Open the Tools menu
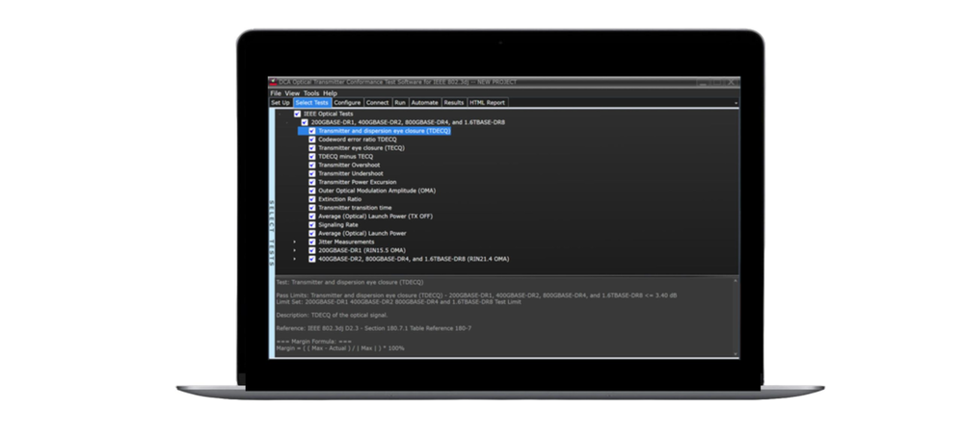The width and height of the screenshot is (964, 435). click(310, 93)
